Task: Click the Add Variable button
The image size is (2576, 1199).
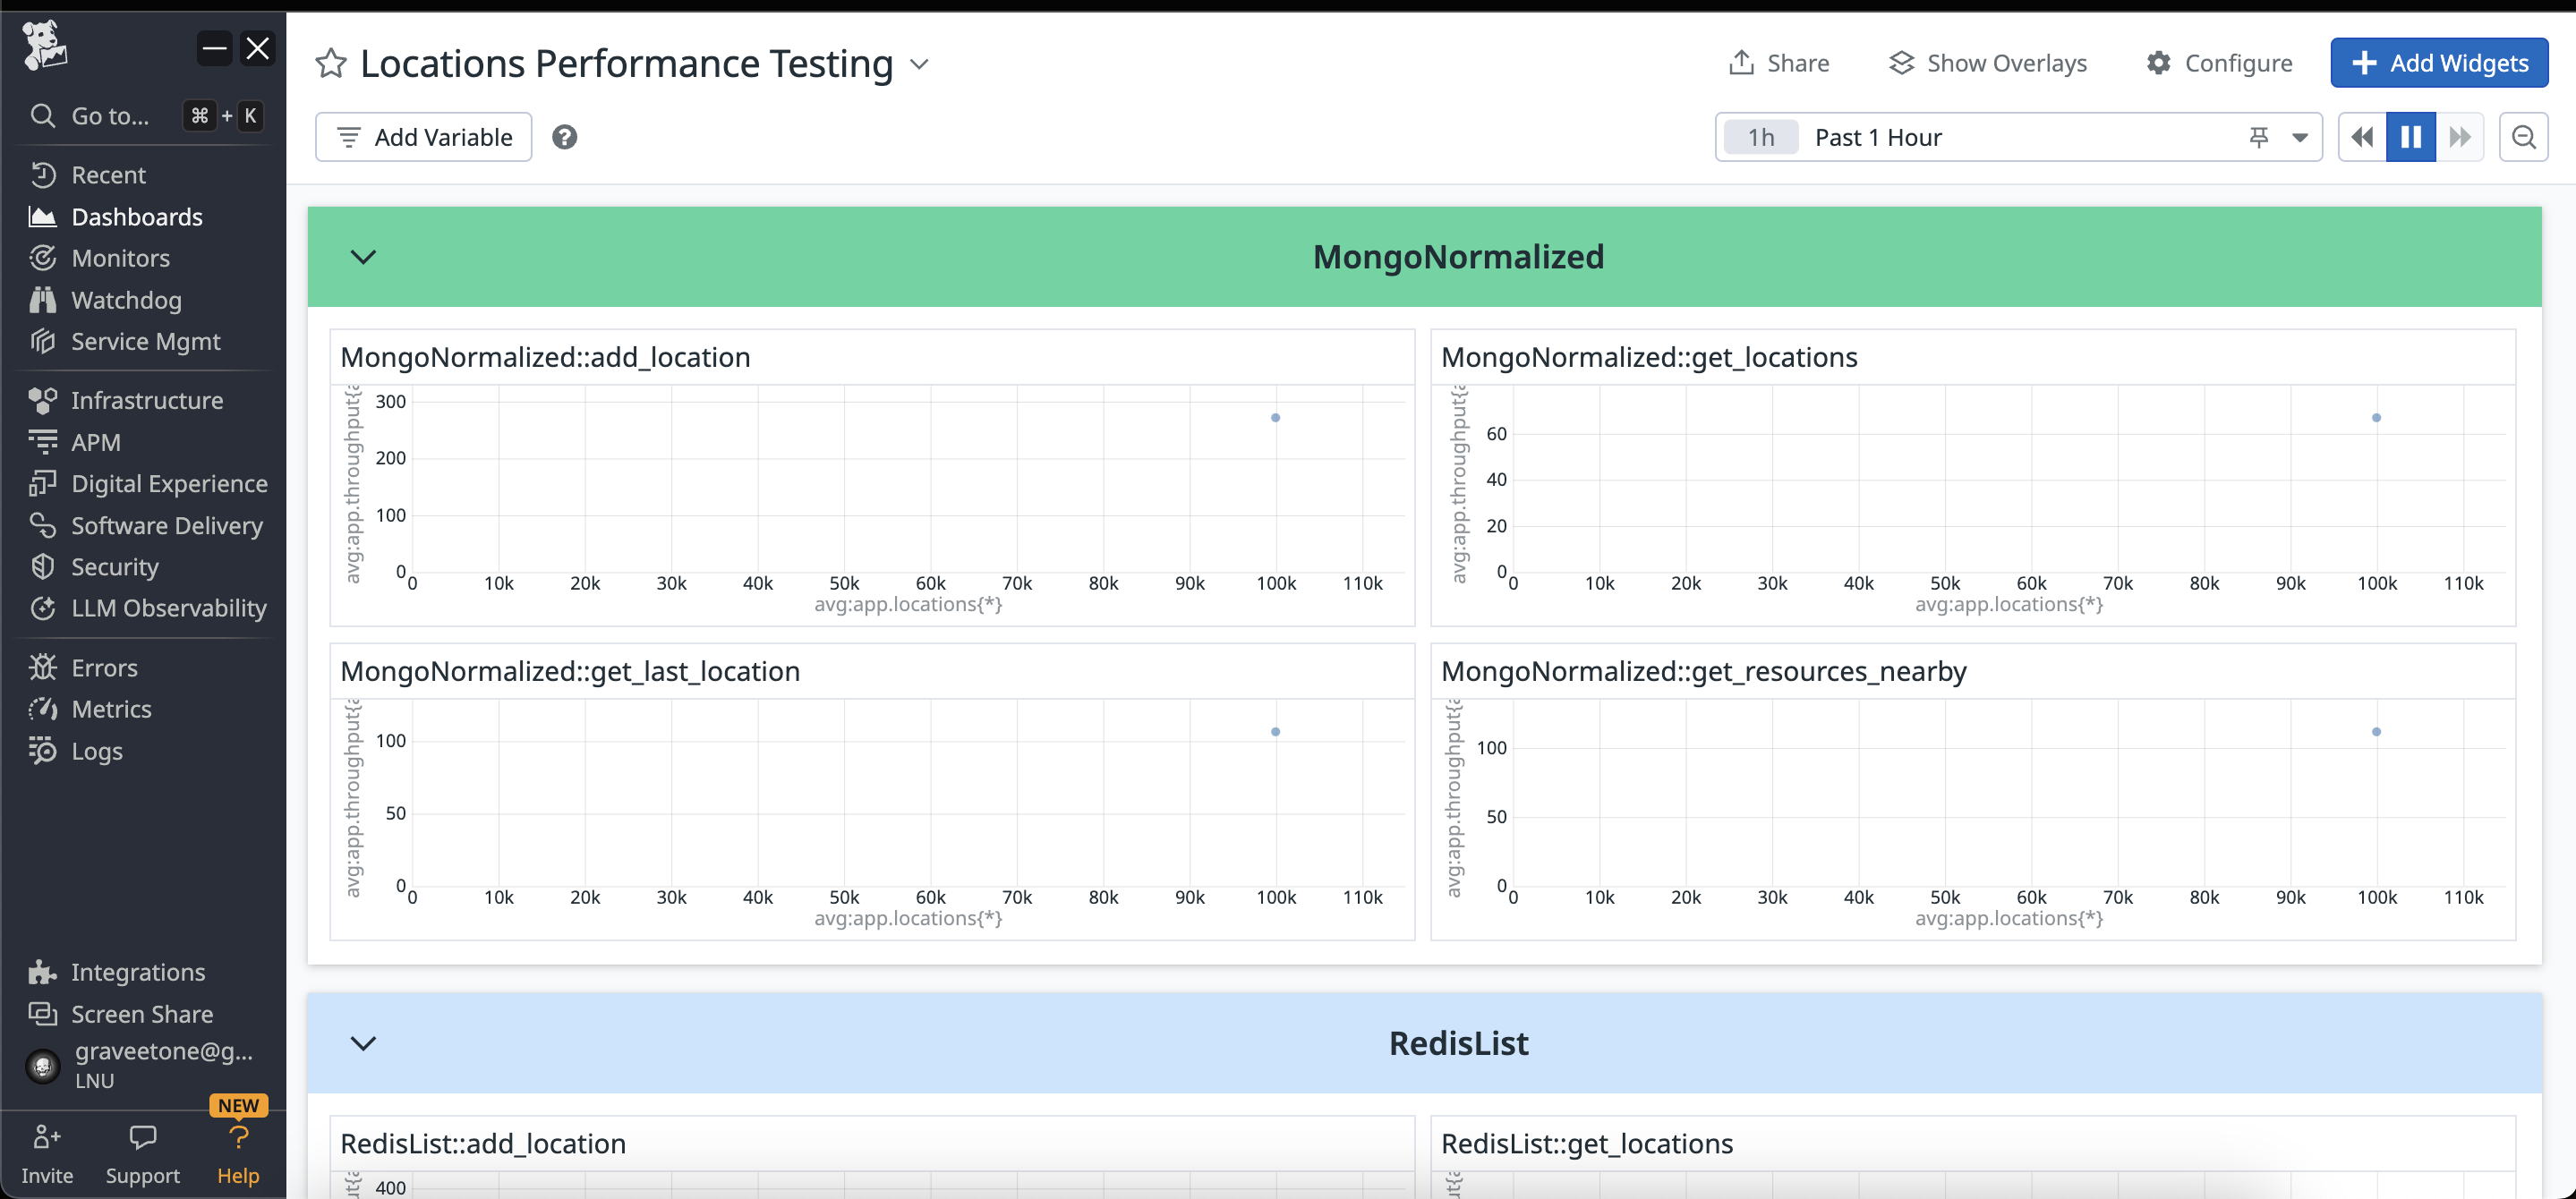Action: pyautogui.click(x=423, y=137)
